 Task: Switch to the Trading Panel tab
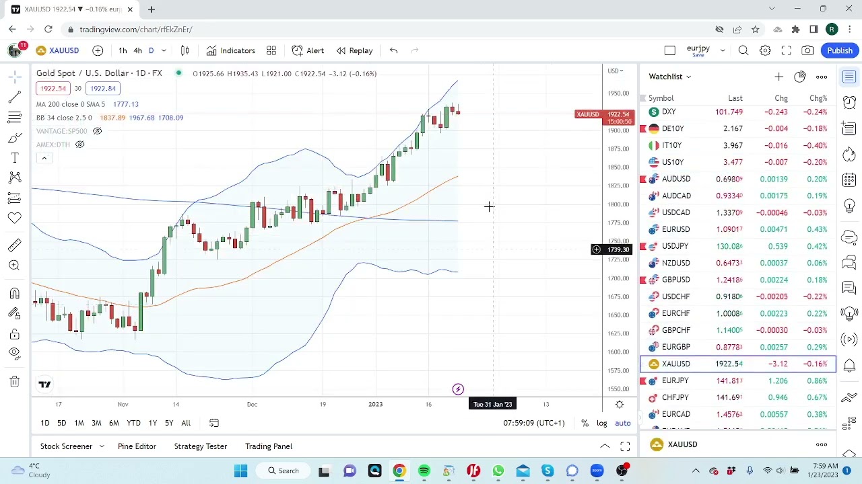[269, 446]
